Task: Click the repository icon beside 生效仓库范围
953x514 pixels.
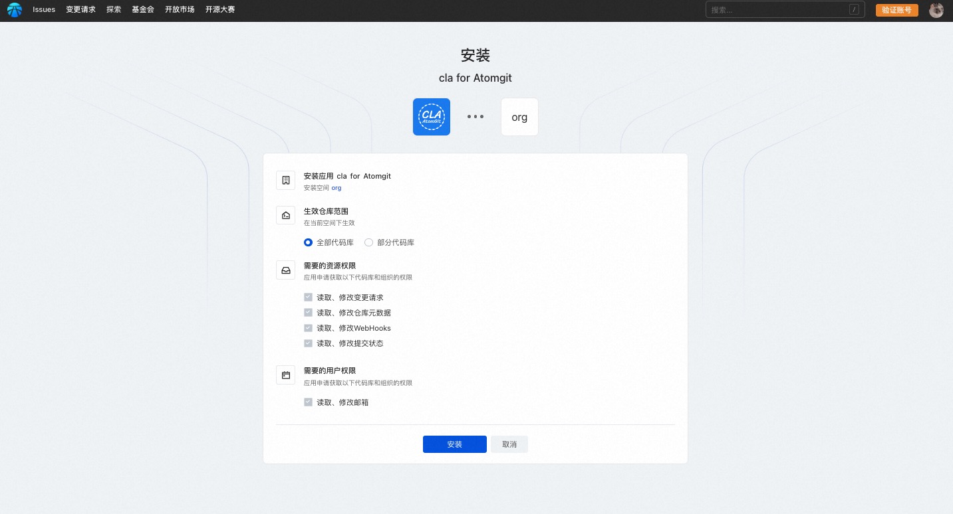Action: [286, 215]
